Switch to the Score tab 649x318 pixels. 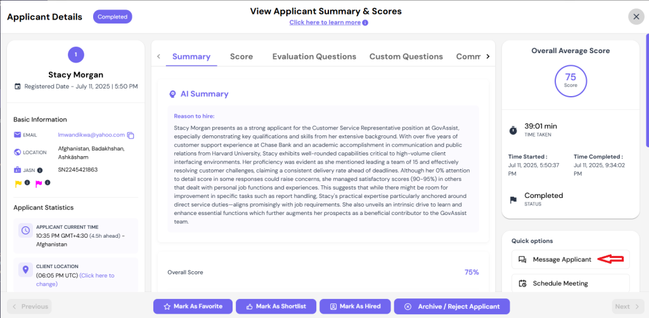[x=241, y=56]
